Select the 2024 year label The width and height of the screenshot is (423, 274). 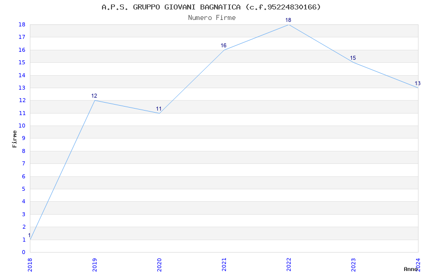point(418,265)
